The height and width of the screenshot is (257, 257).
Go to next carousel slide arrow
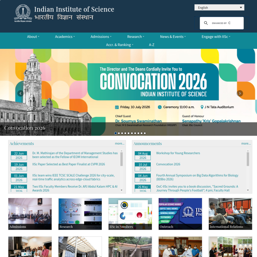coord(240,93)
